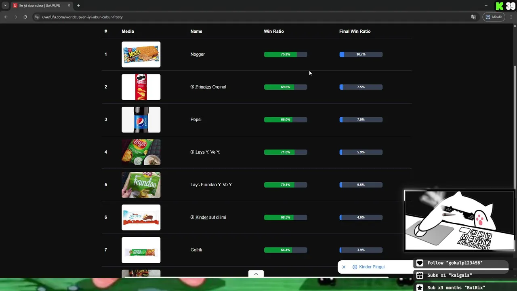
Task: Select the En iyi abur cubur tab
Action: (x=41, y=6)
